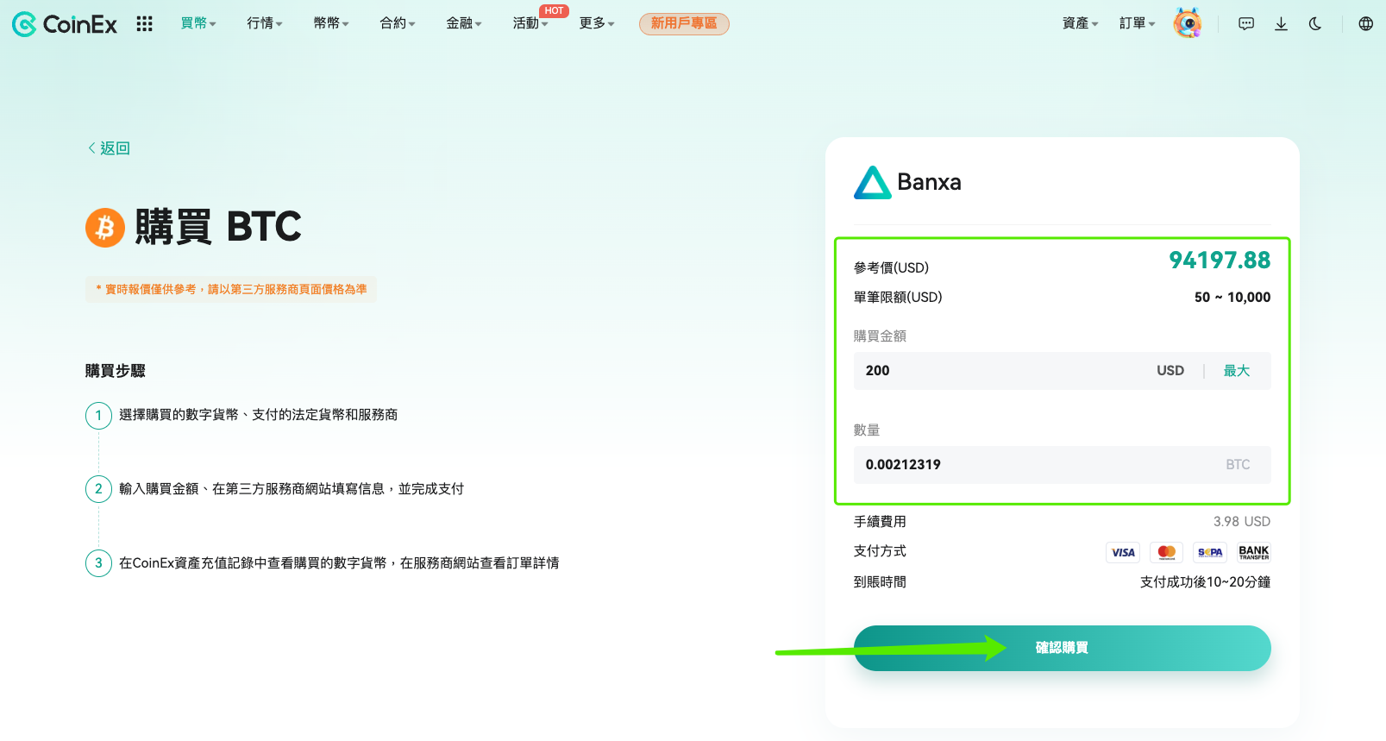Click the USD currency label
This screenshot has width=1386, height=741.
[1170, 371]
